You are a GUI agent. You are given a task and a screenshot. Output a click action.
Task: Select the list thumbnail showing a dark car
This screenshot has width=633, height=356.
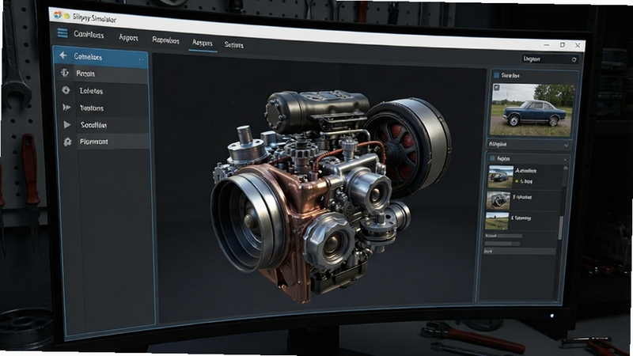pyautogui.click(x=501, y=176)
